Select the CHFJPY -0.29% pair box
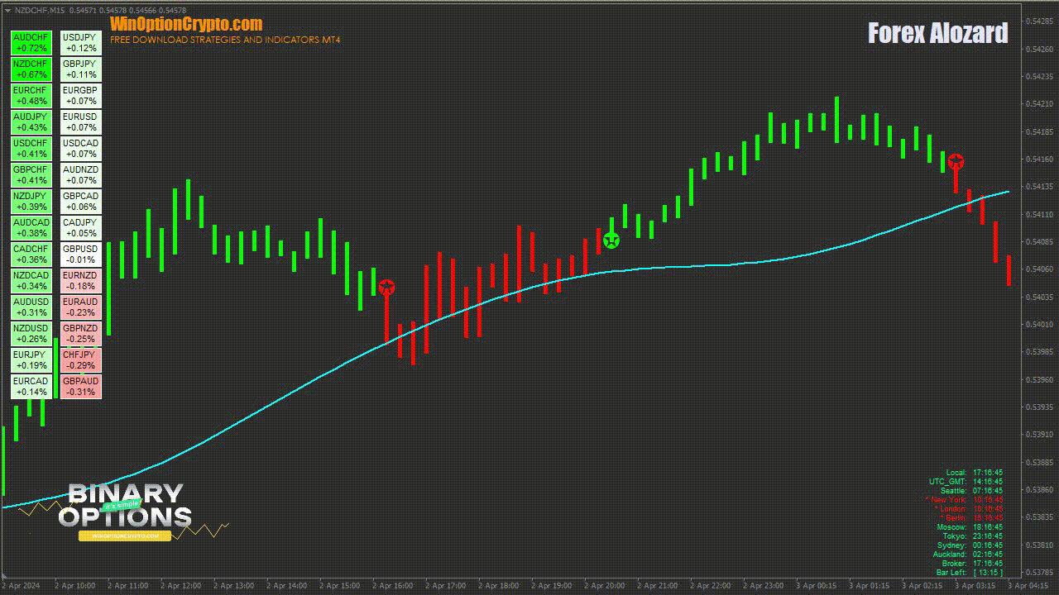Image resolution: width=1059 pixels, height=595 pixels. [x=80, y=360]
